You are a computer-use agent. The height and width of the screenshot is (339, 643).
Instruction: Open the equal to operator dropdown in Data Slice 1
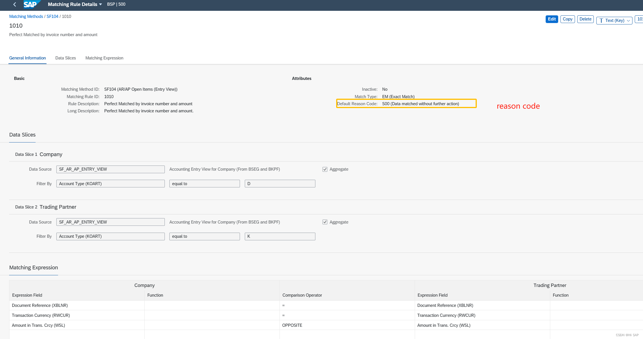click(204, 183)
